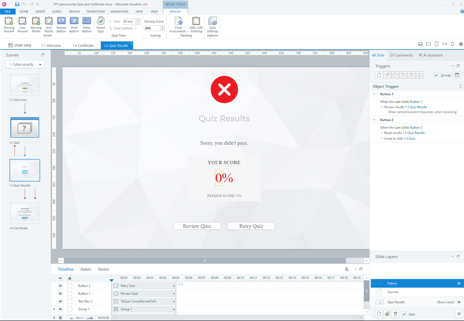Image resolution: width=464 pixels, height=321 pixels.
Task: Open the Animations ribbon tab
Action: [119, 11]
